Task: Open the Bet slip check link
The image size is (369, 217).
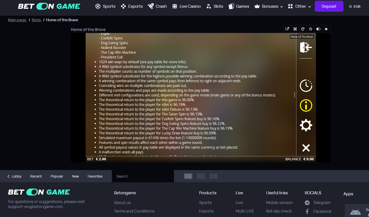Action: click(279, 211)
